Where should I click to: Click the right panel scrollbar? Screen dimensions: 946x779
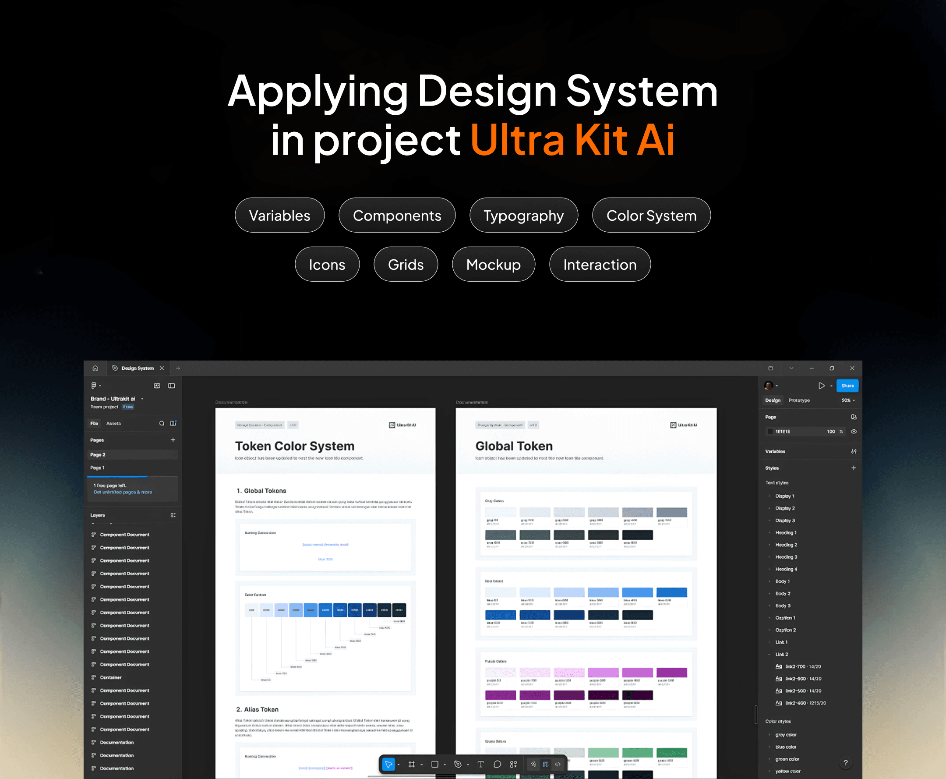[x=756, y=715]
